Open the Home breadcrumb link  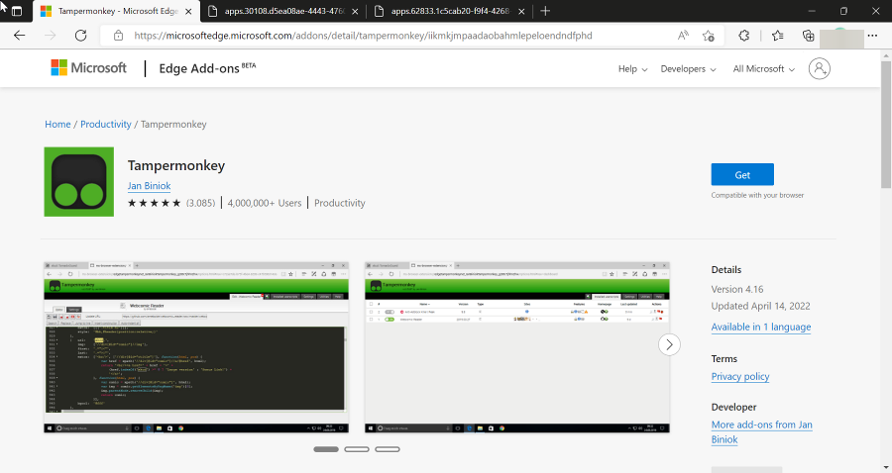coord(57,124)
